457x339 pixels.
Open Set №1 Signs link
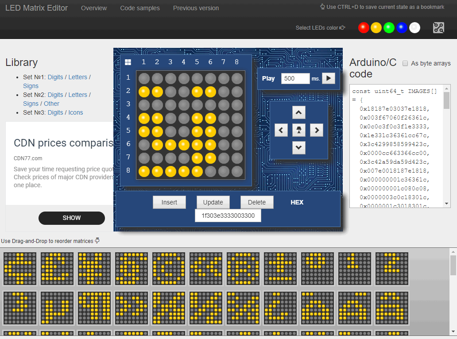(31, 86)
